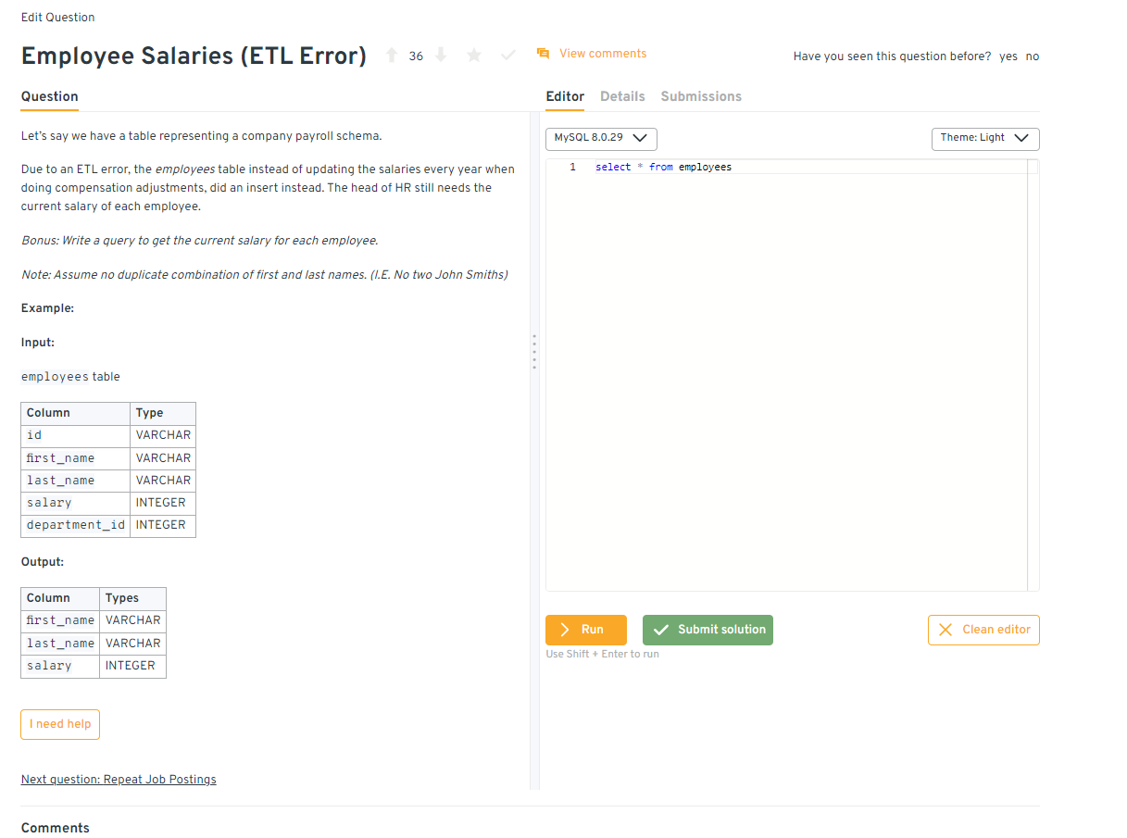Click the comment bubble next to View comments
The width and height of the screenshot is (1127, 838).
click(x=543, y=53)
